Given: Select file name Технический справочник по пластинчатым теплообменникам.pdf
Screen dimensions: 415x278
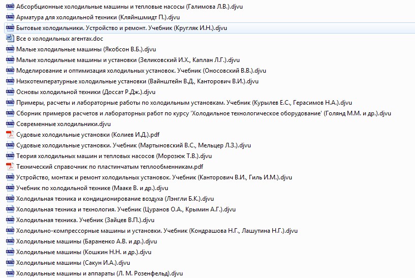Looking at the screenshot, I should (x=110, y=167).
